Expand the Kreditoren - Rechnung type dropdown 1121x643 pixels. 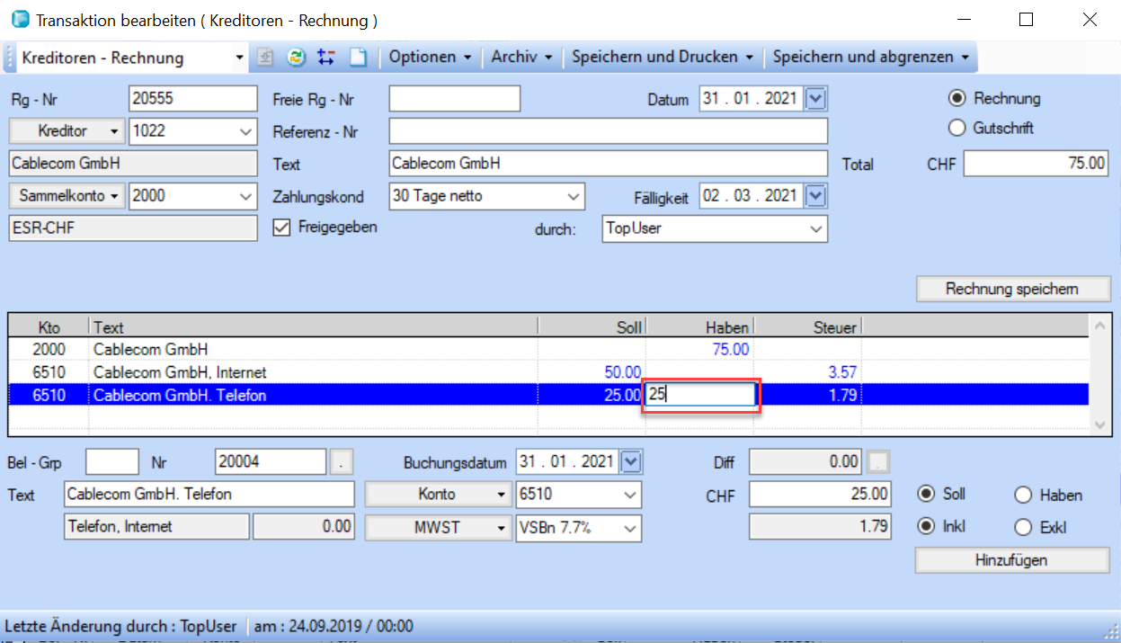click(239, 58)
